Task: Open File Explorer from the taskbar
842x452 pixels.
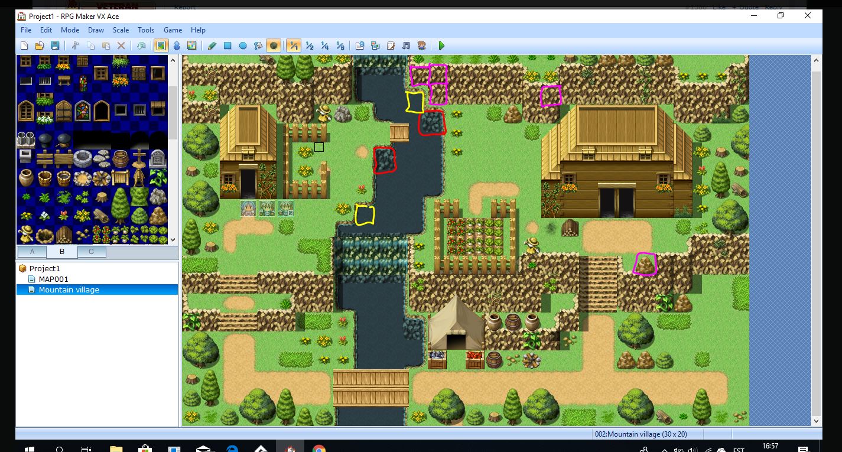Action: (116, 448)
